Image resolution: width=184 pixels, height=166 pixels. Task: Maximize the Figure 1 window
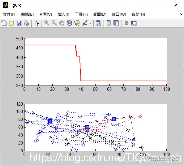click(160, 5)
